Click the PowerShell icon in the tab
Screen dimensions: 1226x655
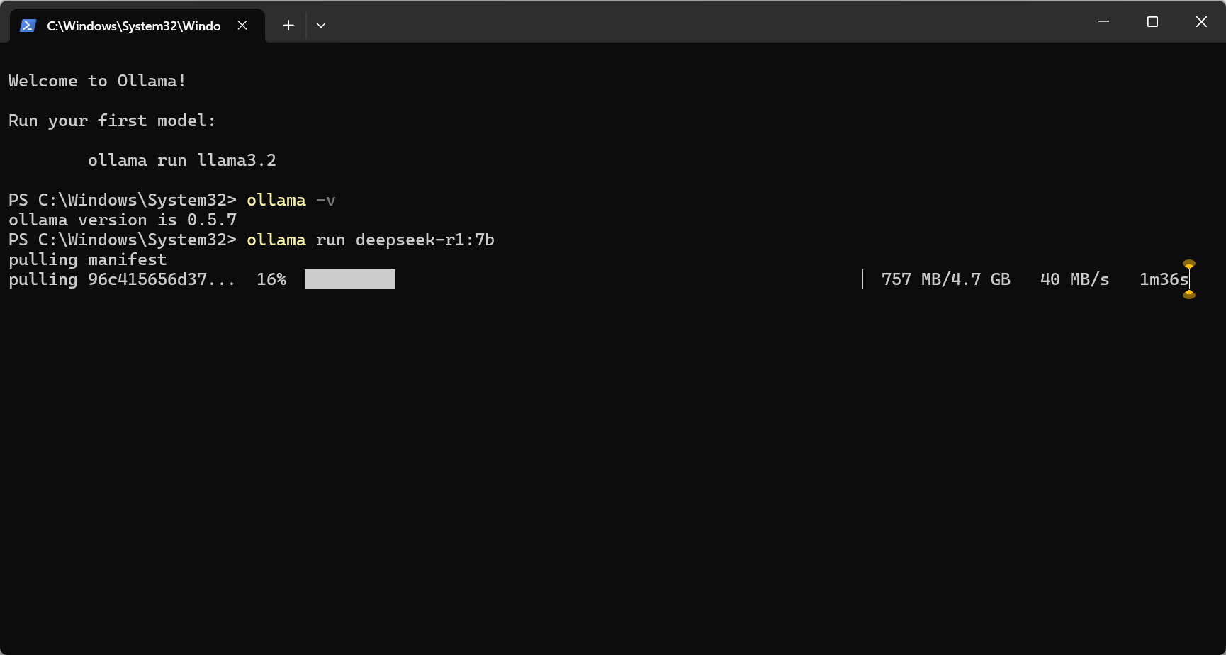pyautogui.click(x=28, y=26)
